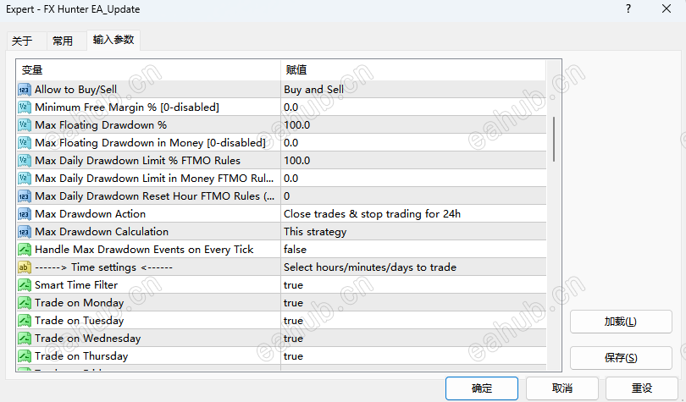
Task: Toggle true value for Trade on Tuesday
Action: tap(293, 320)
